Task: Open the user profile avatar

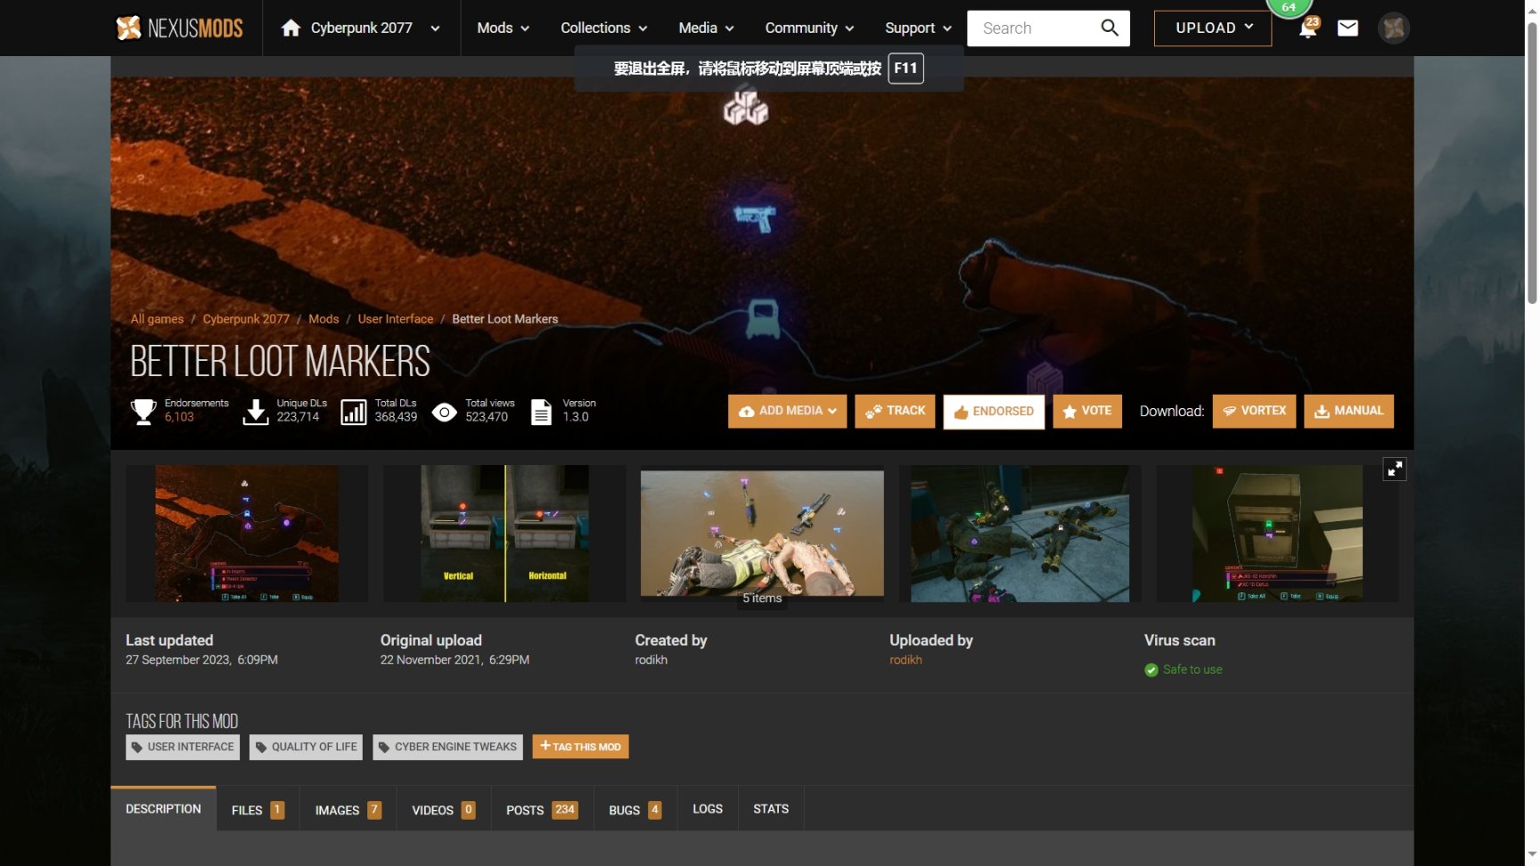Action: click(1394, 28)
